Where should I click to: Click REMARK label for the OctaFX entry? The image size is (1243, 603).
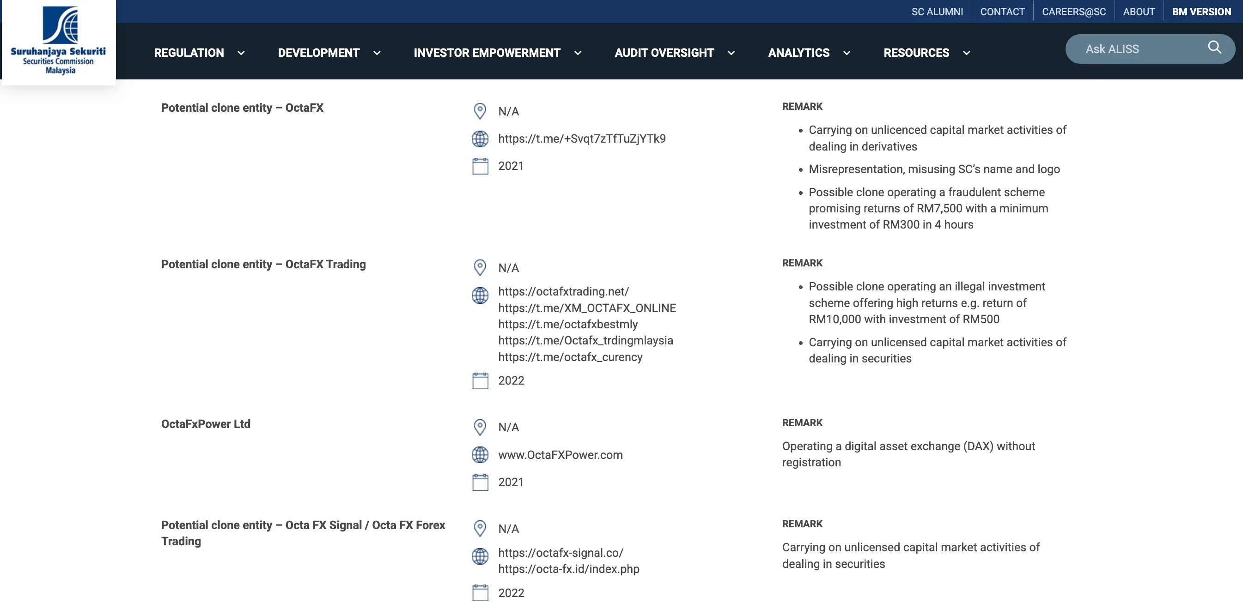(802, 106)
